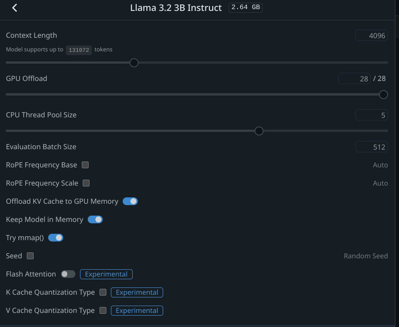Enable K Cache Quantization Type checkbox
Image resolution: width=399 pixels, height=327 pixels.
(x=103, y=292)
